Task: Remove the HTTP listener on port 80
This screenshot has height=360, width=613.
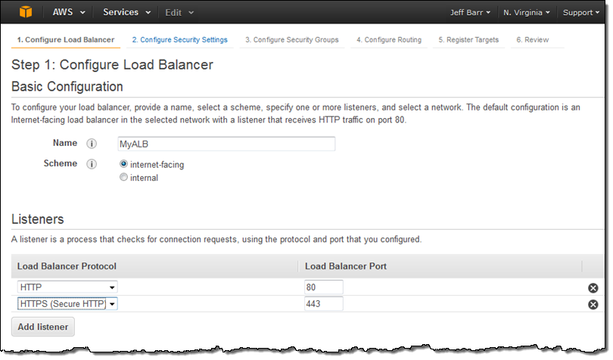Action: [x=593, y=288]
